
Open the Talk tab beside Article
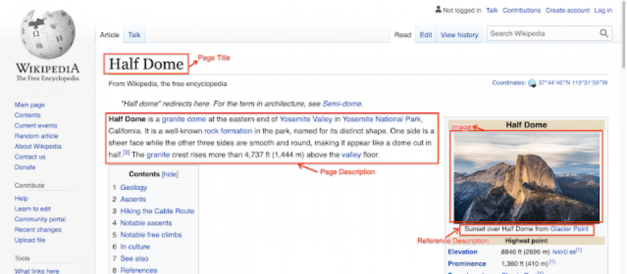134,35
